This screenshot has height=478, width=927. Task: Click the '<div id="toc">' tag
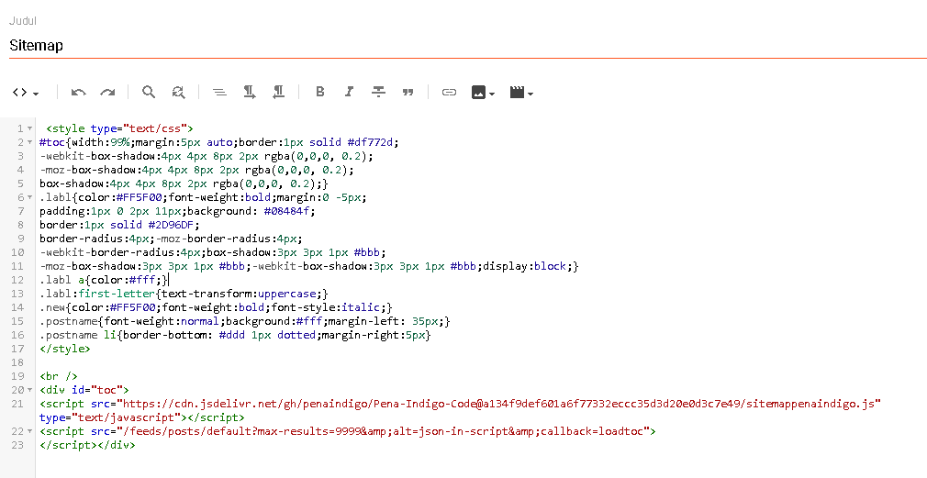pos(84,390)
